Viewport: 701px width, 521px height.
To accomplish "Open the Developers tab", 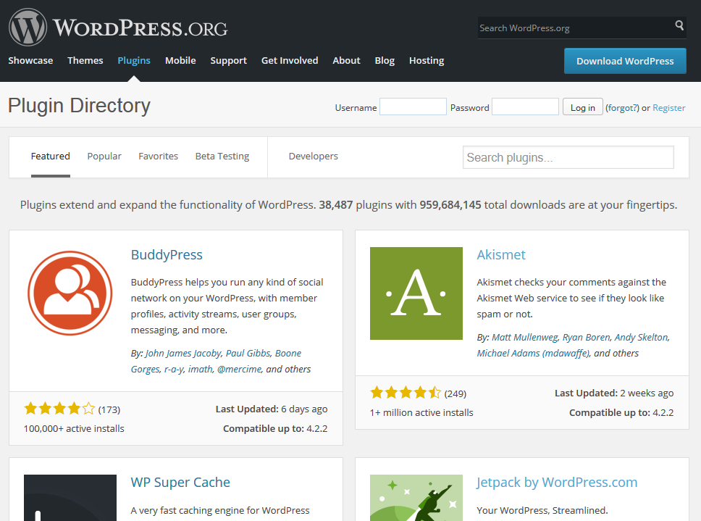I will click(x=314, y=156).
